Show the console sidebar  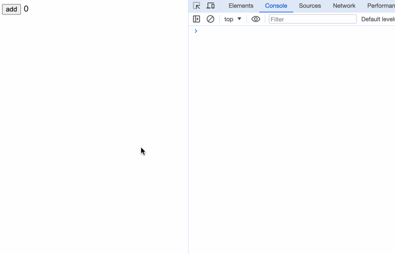(197, 19)
